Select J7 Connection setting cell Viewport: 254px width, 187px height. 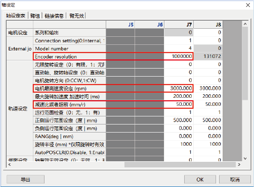click(x=179, y=40)
